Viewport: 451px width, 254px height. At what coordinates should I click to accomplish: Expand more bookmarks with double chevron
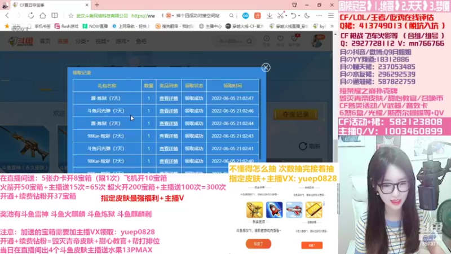pyautogui.click(x=332, y=26)
